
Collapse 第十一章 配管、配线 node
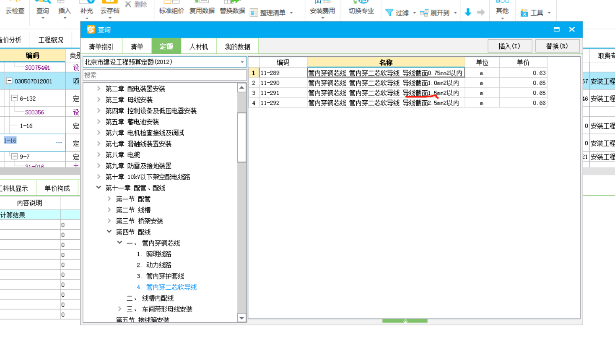click(99, 188)
